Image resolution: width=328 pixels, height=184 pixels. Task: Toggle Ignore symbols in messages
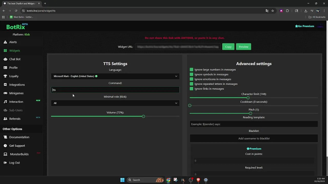coord(191,74)
